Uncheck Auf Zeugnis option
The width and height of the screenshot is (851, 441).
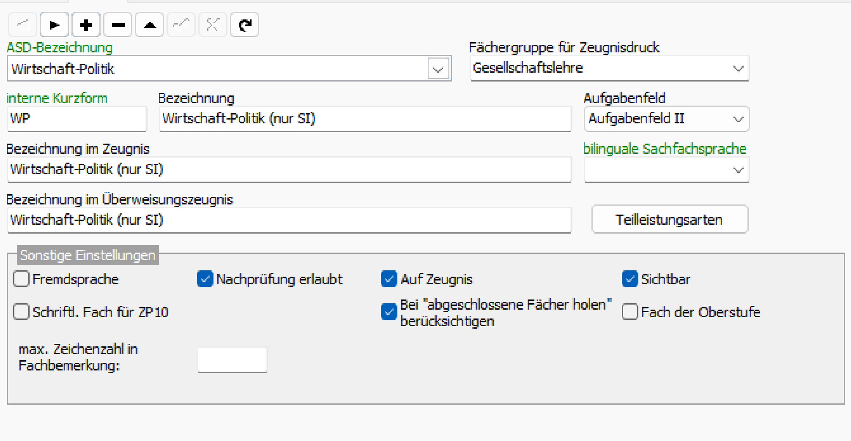click(x=389, y=279)
